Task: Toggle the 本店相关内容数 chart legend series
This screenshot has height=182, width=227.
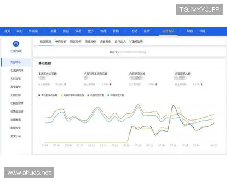Action: [48, 95]
